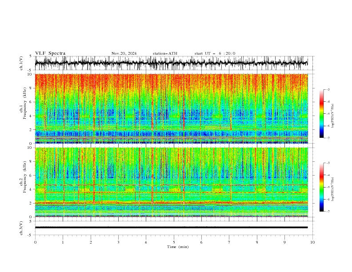Click the "Time (min)" x-axis label
The image size is (352, 272).
[178, 247]
